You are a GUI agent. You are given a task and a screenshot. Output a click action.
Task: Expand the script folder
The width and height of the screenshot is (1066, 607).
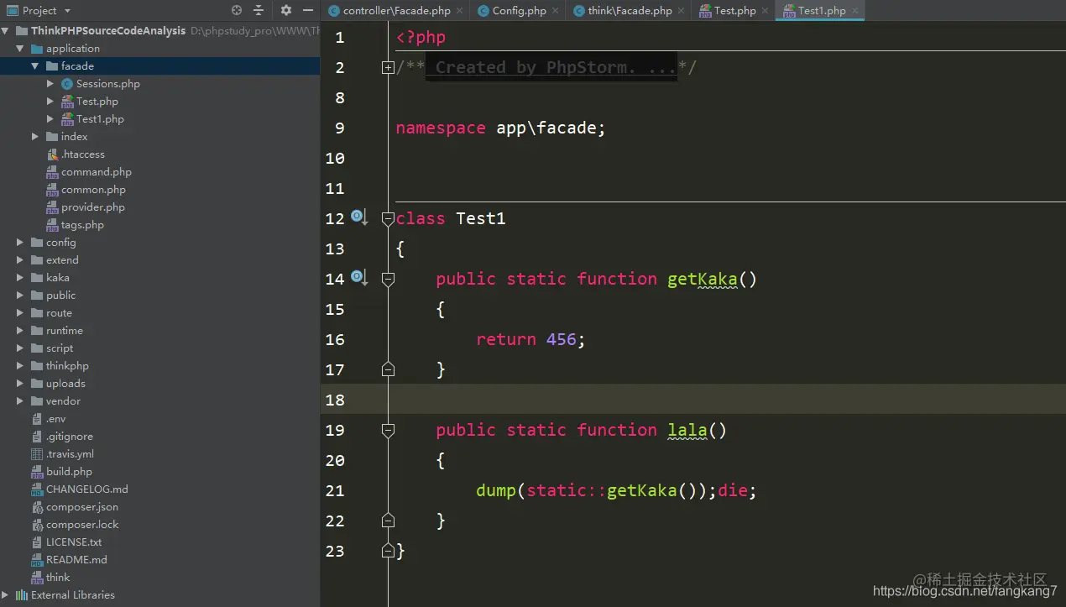(19, 348)
